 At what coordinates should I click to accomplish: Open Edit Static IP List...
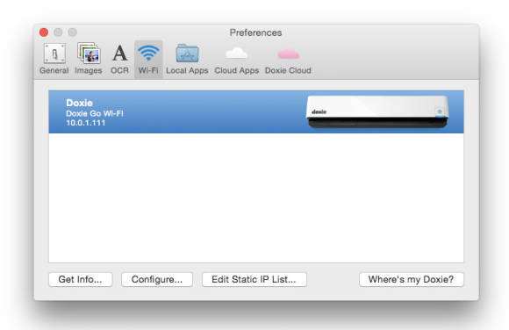click(254, 279)
